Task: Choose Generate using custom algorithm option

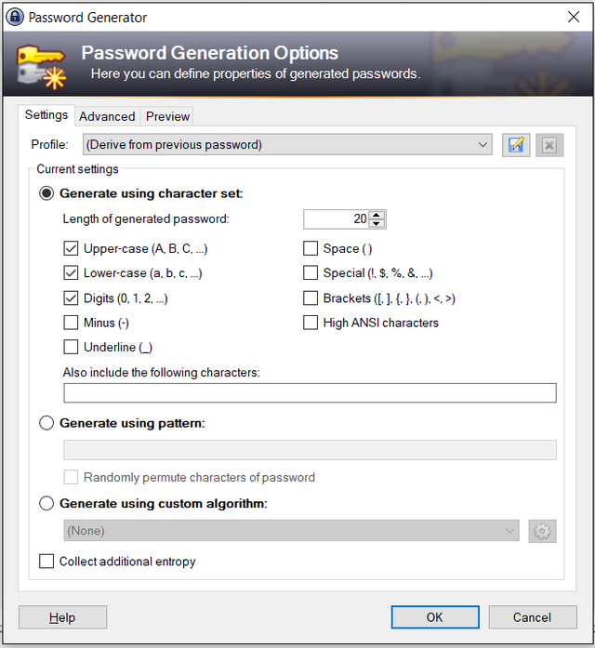Action: tap(46, 504)
